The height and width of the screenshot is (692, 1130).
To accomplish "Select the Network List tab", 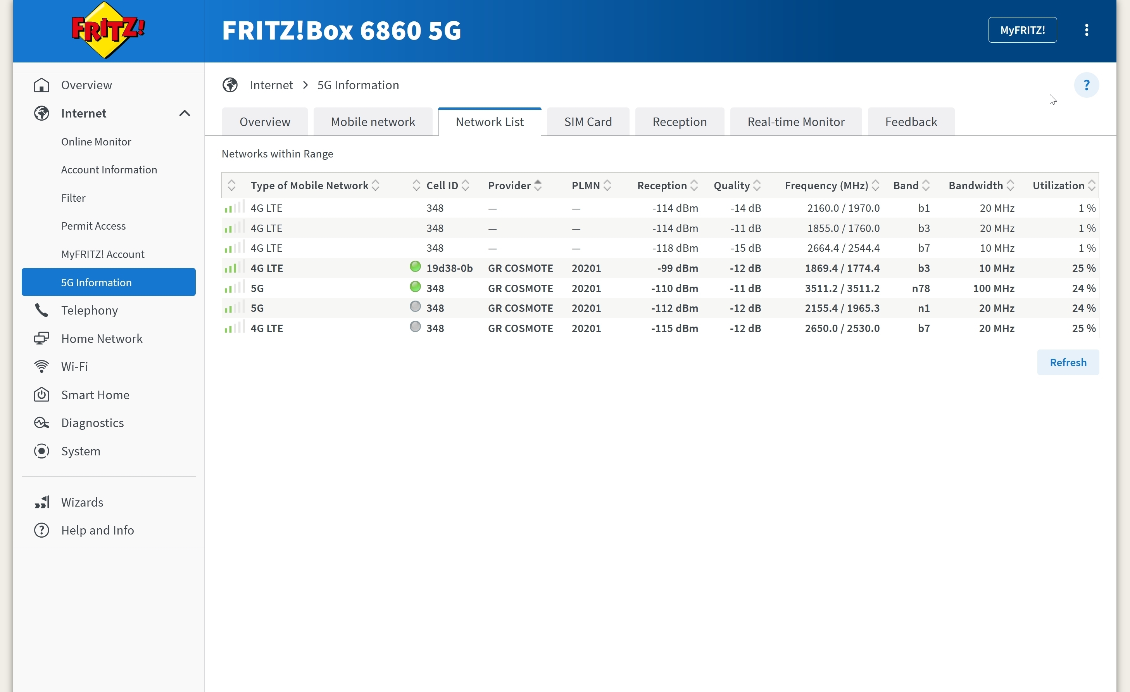I will pyautogui.click(x=489, y=122).
